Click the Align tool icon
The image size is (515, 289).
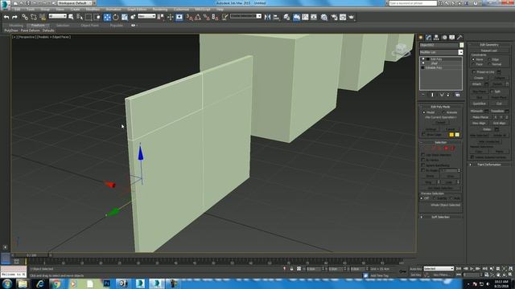pos(277,17)
